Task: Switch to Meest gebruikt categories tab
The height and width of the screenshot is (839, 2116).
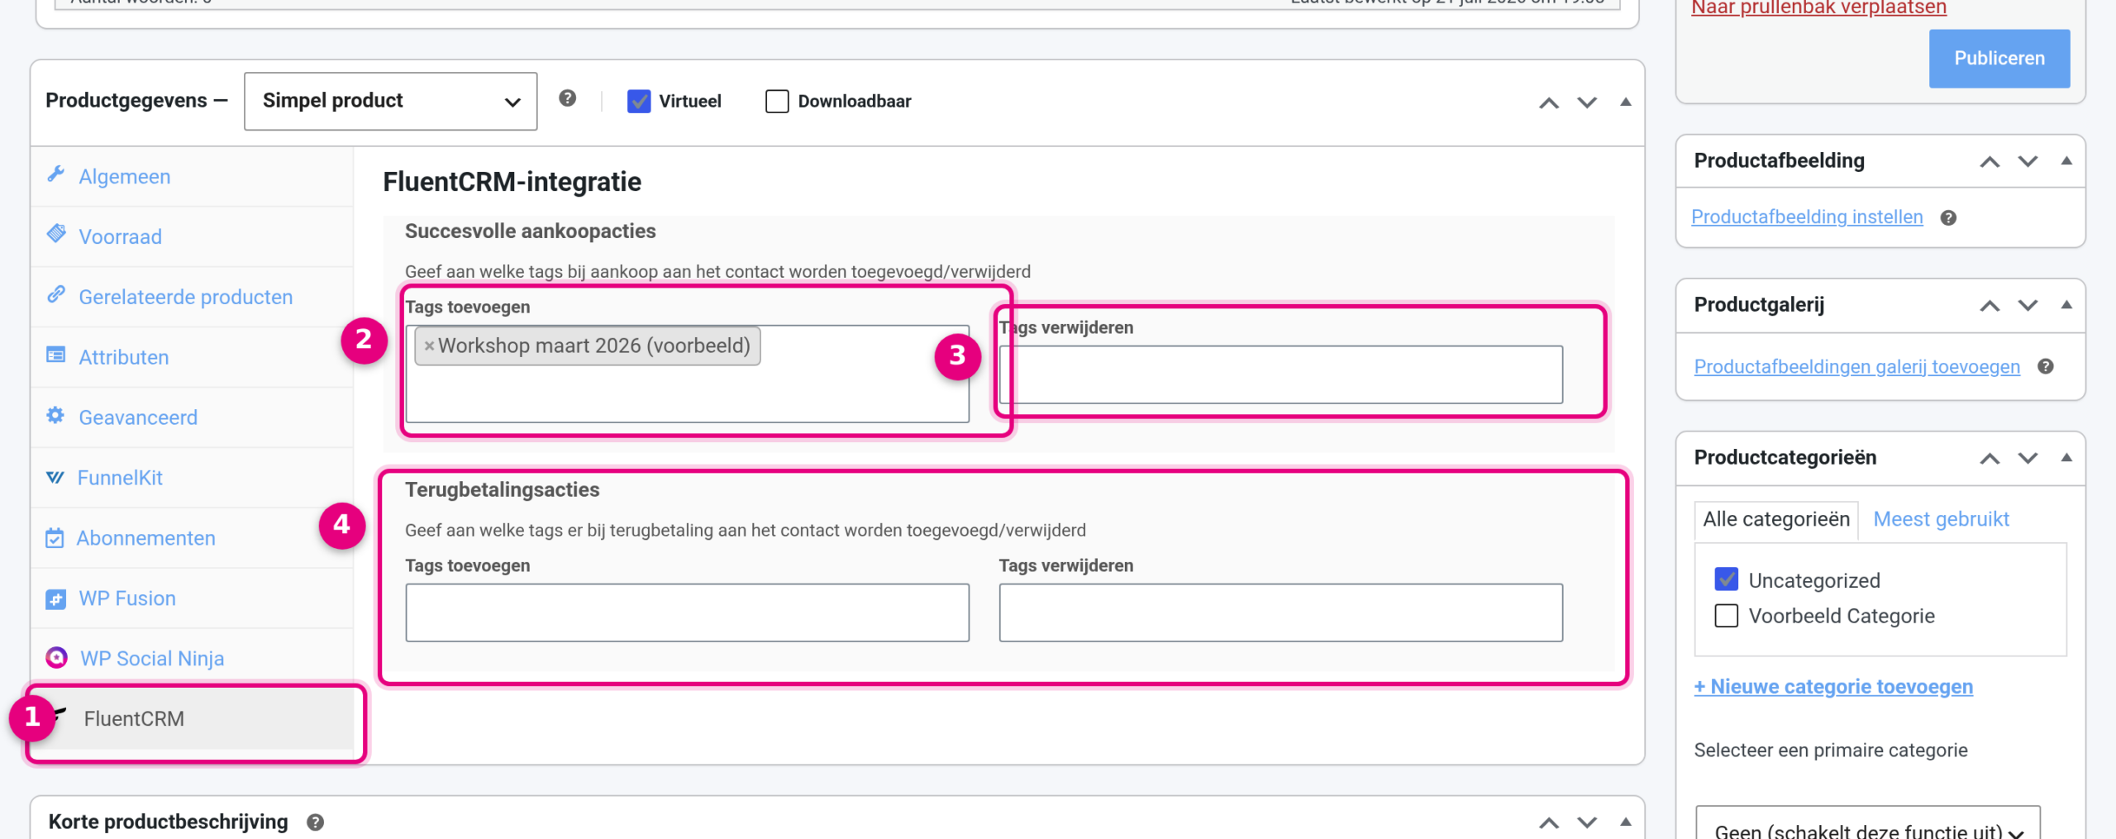Action: pyautogui.click(x=1941, y=519)
